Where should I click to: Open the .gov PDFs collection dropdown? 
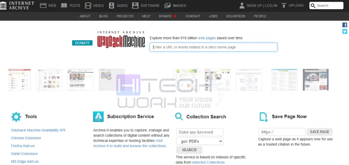pyautogui.click(x=200, y=141)
